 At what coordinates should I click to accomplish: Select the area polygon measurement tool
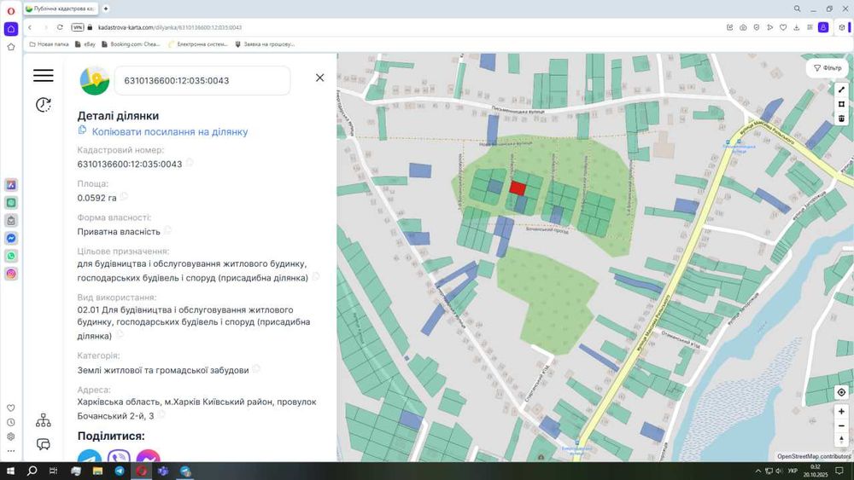tap(841, 104)
